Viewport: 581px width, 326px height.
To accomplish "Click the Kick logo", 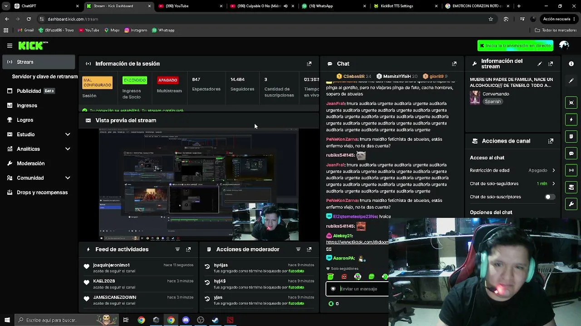I will (33, 45).
